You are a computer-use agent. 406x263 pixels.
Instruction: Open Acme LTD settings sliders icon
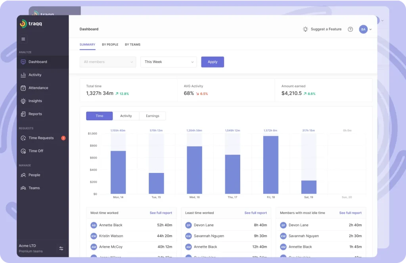[x=61, y=248]
